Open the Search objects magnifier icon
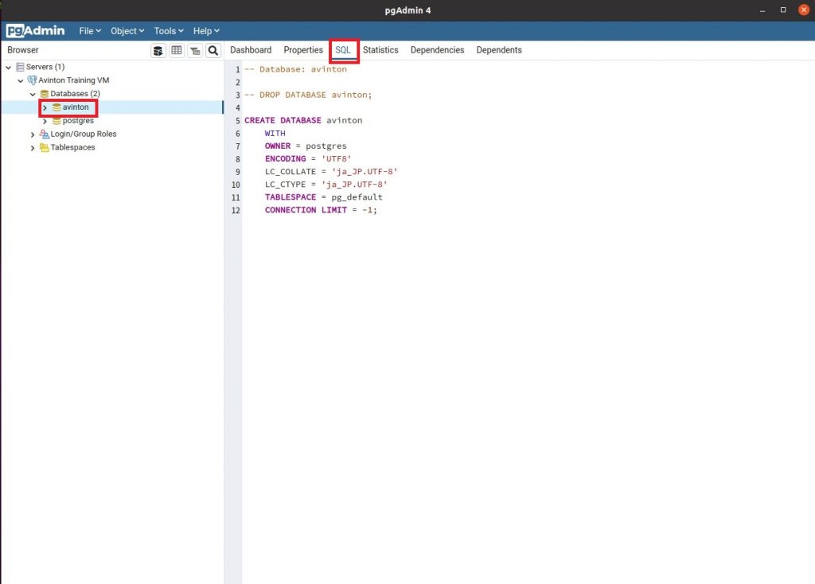Screen dimensions: 815x584 coord(213,50)
